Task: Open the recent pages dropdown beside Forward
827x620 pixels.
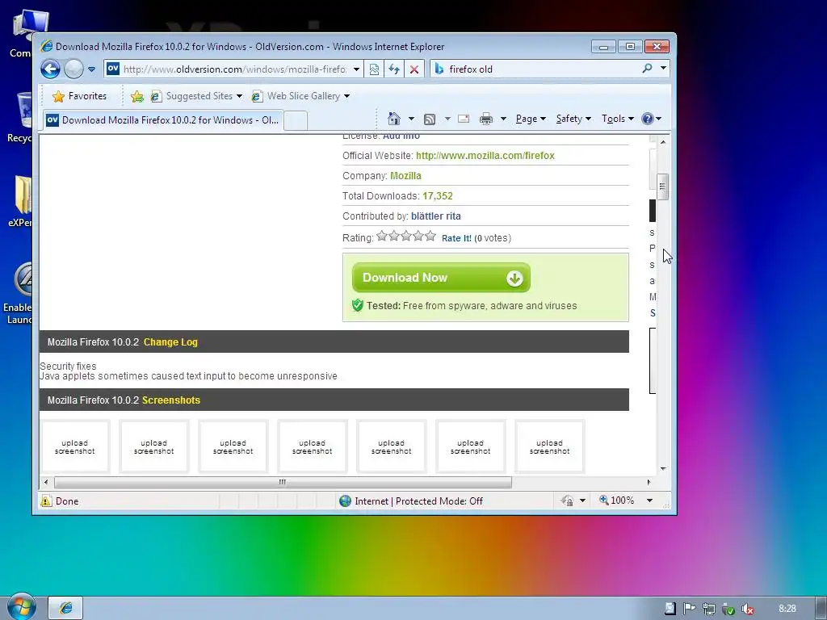Action: coord(91,69)
